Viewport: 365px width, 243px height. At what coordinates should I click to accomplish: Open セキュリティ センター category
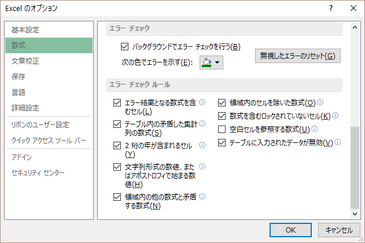point(49,173)
